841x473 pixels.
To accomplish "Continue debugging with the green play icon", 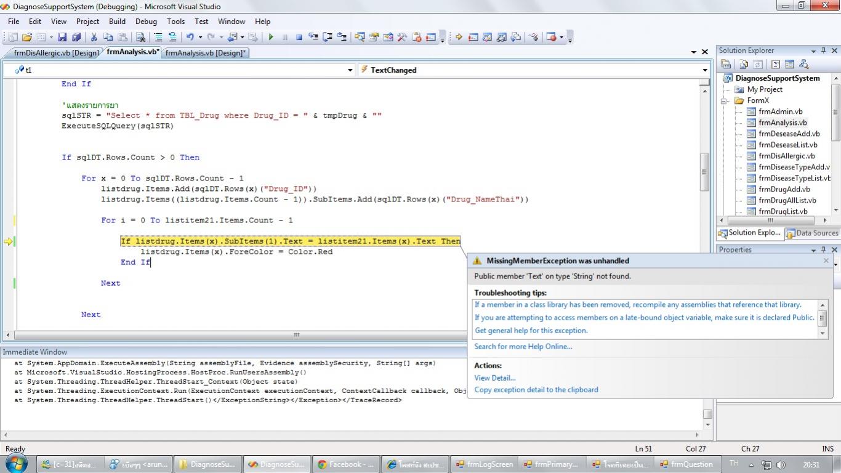I will coord(271,38).
